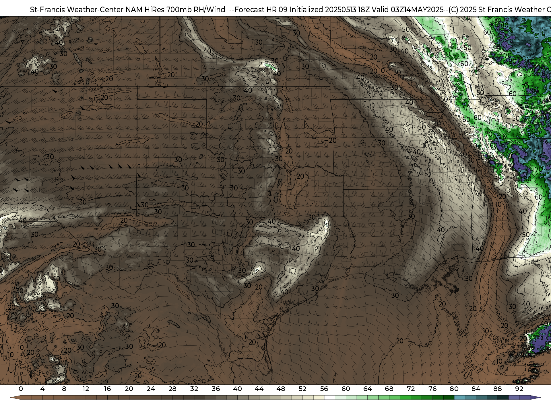551x401 pixels.
Task: Click the colorbar tick label "8"
Action: [64, 389]
